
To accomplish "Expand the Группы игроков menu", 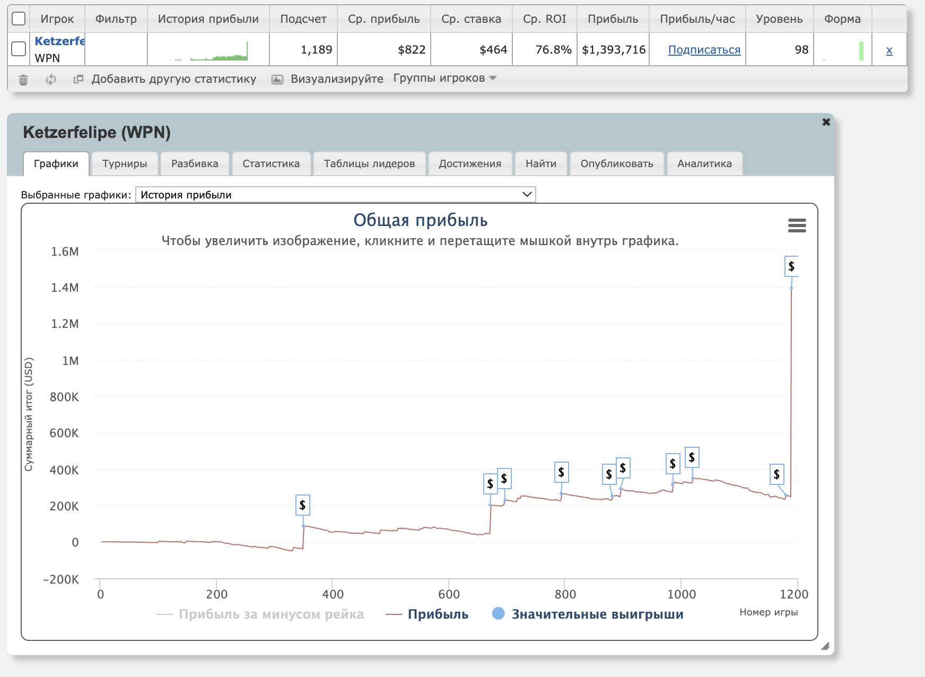I will 444,79.
